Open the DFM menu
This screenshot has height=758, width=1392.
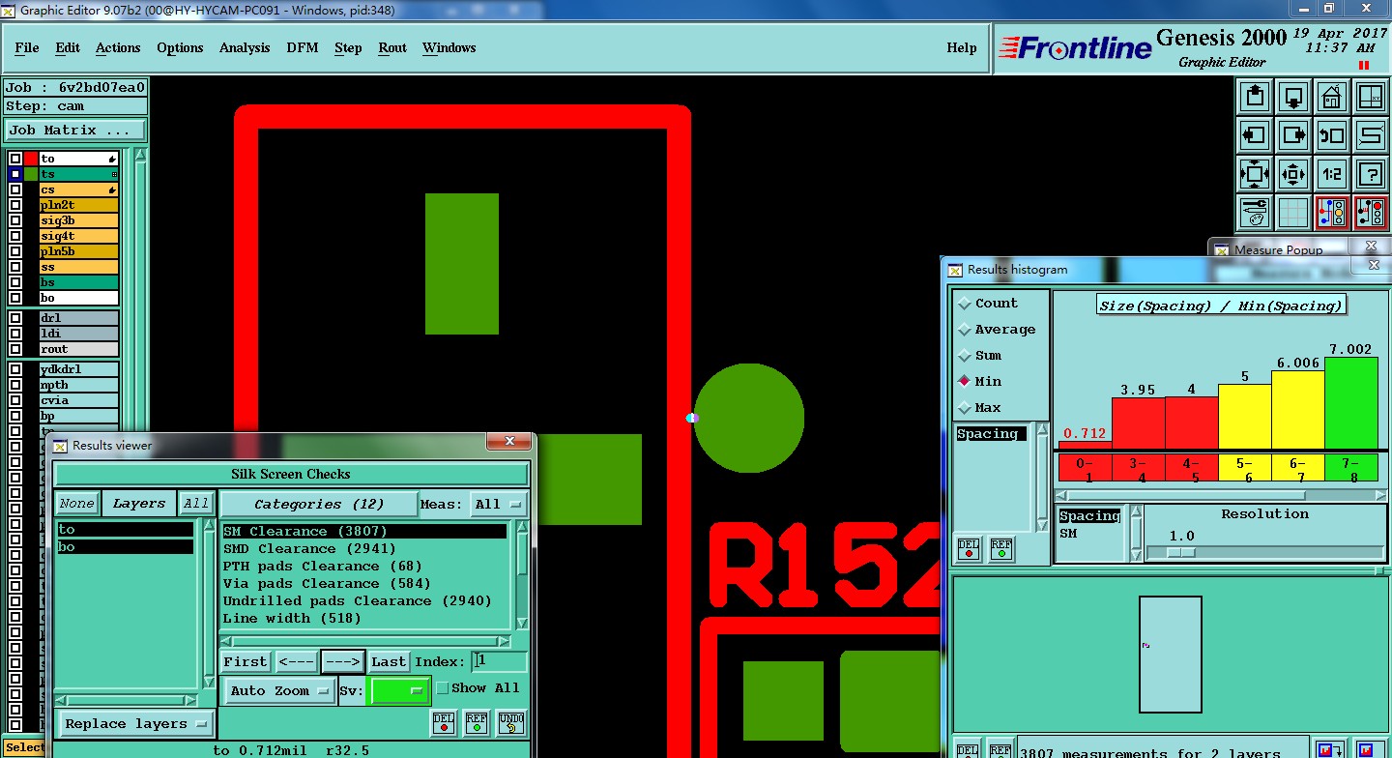(x=302, y=47)
